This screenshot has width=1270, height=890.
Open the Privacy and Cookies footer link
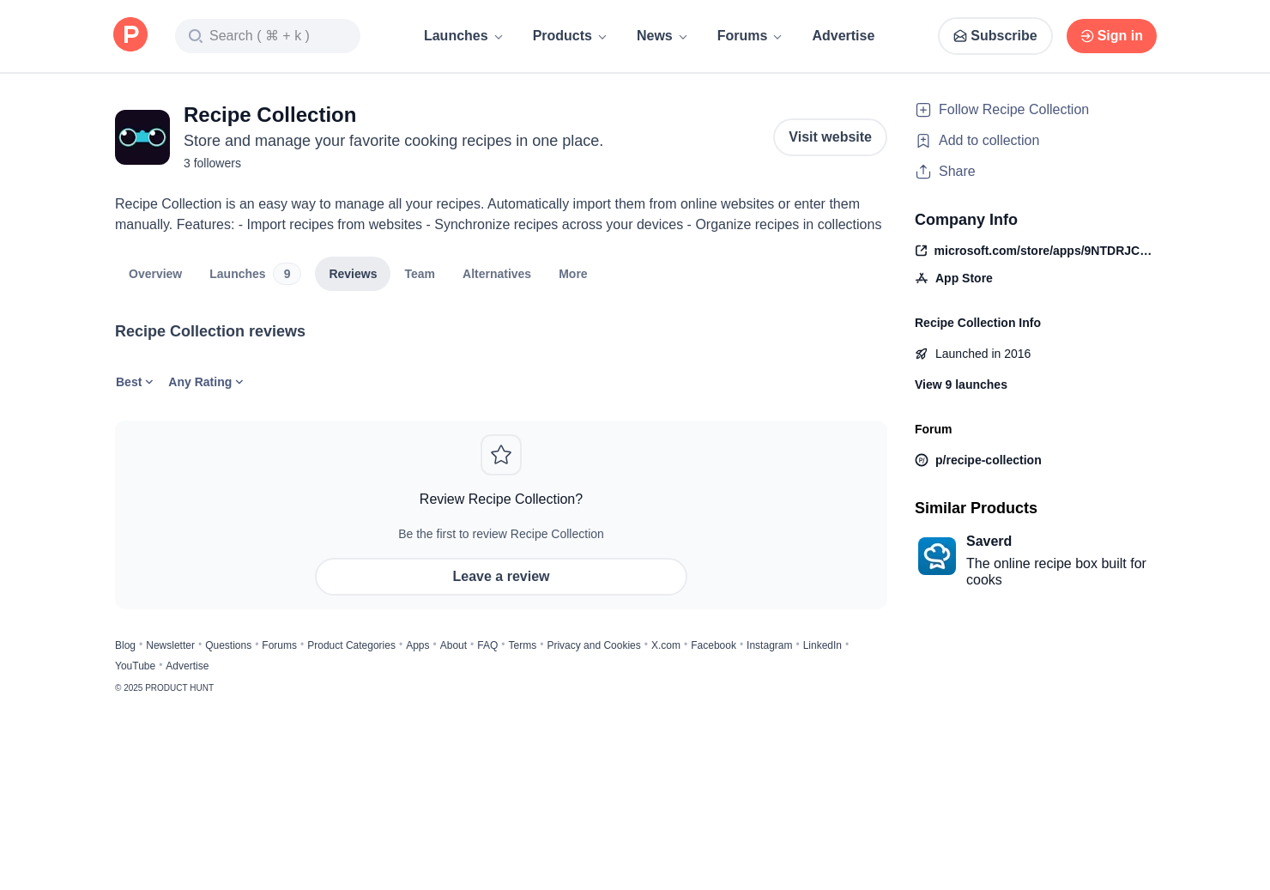click(x=594, y=645)
